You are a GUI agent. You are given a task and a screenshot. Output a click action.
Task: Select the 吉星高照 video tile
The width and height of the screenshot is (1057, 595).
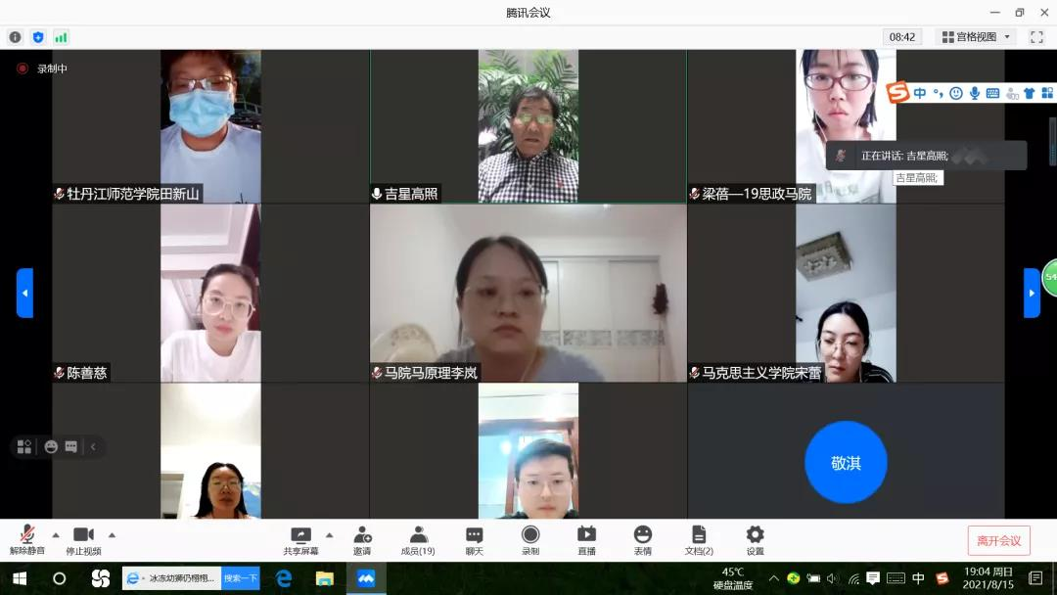(528, 126)
